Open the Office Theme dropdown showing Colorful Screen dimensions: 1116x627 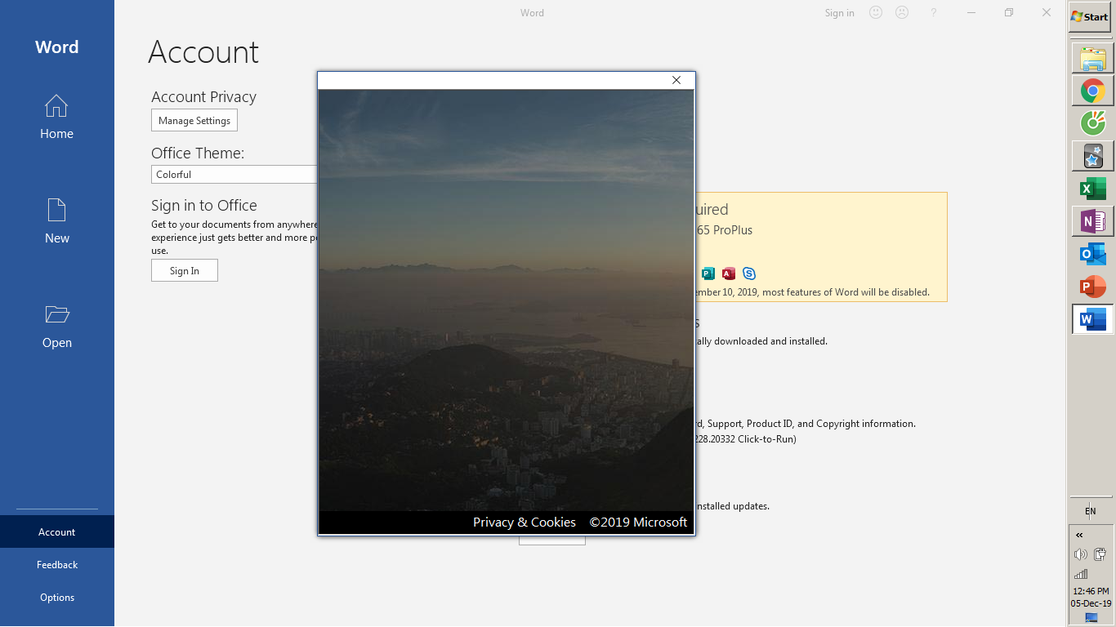tap(234, 175)
